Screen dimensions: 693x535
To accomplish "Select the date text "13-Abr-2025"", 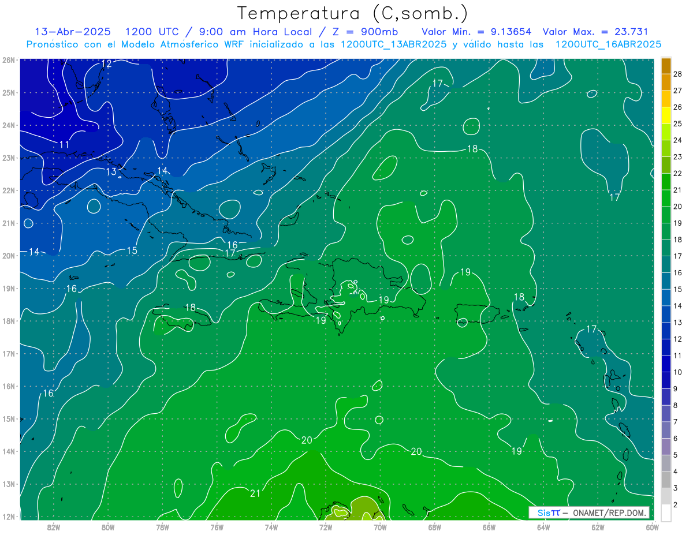I will point(73,32).
